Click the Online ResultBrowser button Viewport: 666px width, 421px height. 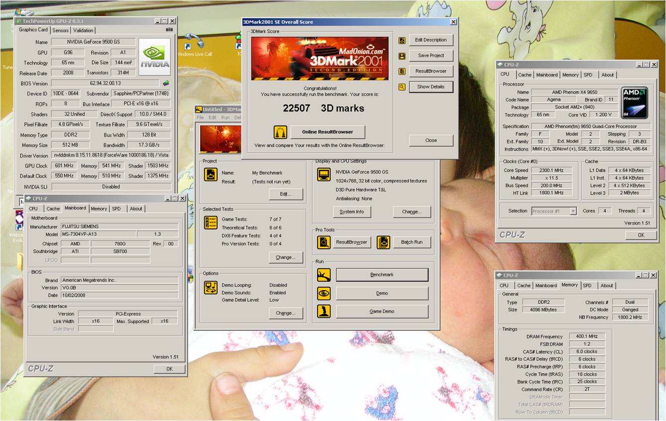tap(328, 132)
